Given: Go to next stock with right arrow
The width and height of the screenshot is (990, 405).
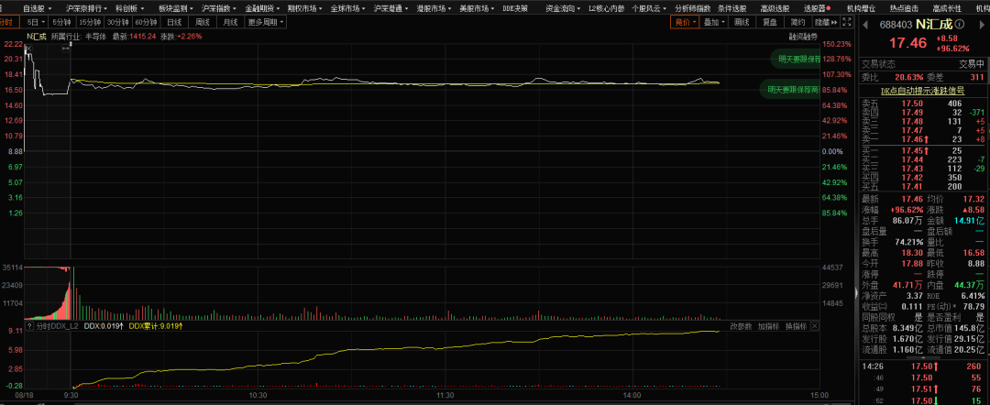Looking at the screenshot, I should [980, 21].
